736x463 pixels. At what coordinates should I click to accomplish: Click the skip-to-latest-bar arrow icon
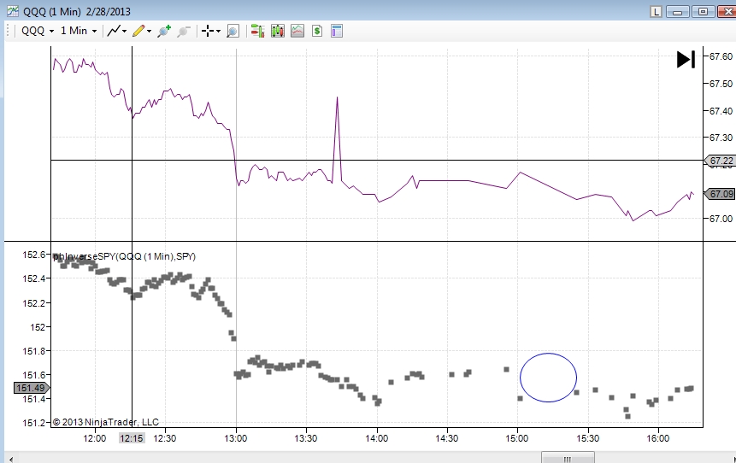click(686, 60)
